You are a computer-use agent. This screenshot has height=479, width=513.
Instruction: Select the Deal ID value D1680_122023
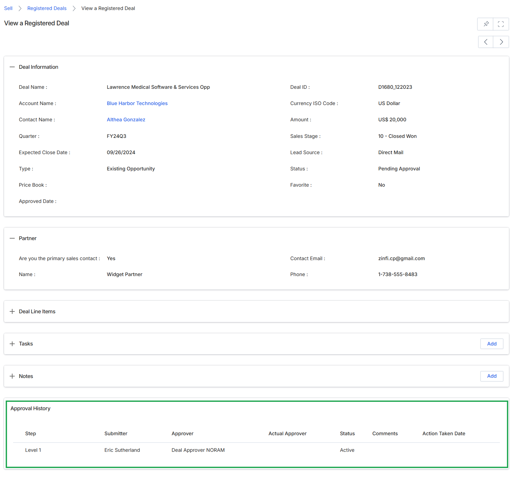click(x=395, y=87)
